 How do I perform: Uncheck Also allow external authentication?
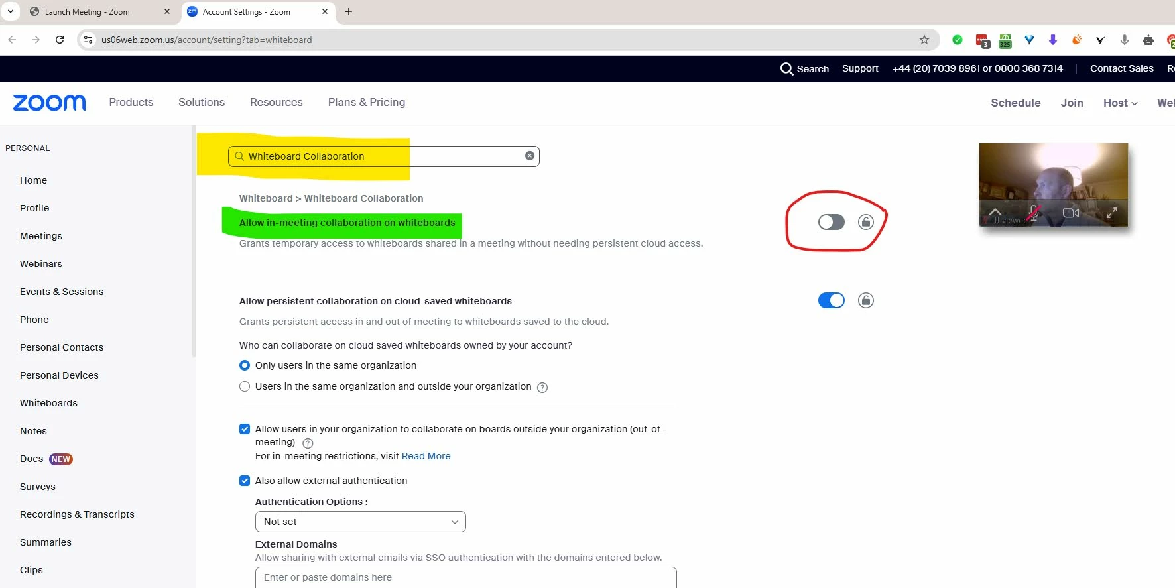coord(245,481)
